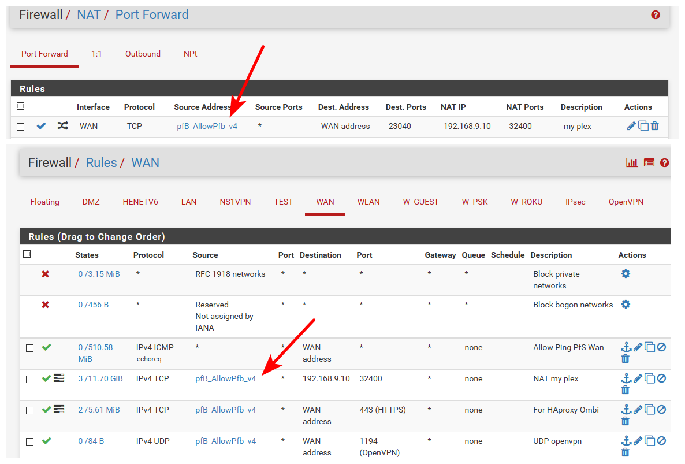Open settings gear for 'Block private networks'

[626, 274]
